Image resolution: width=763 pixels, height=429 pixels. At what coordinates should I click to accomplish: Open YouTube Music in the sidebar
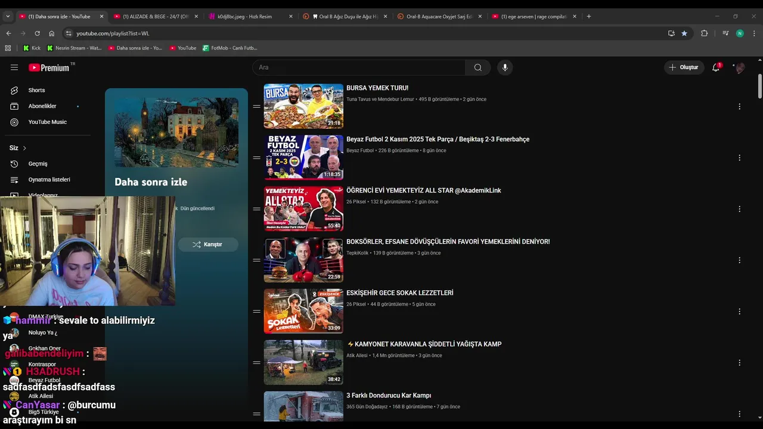coord(47,122)
